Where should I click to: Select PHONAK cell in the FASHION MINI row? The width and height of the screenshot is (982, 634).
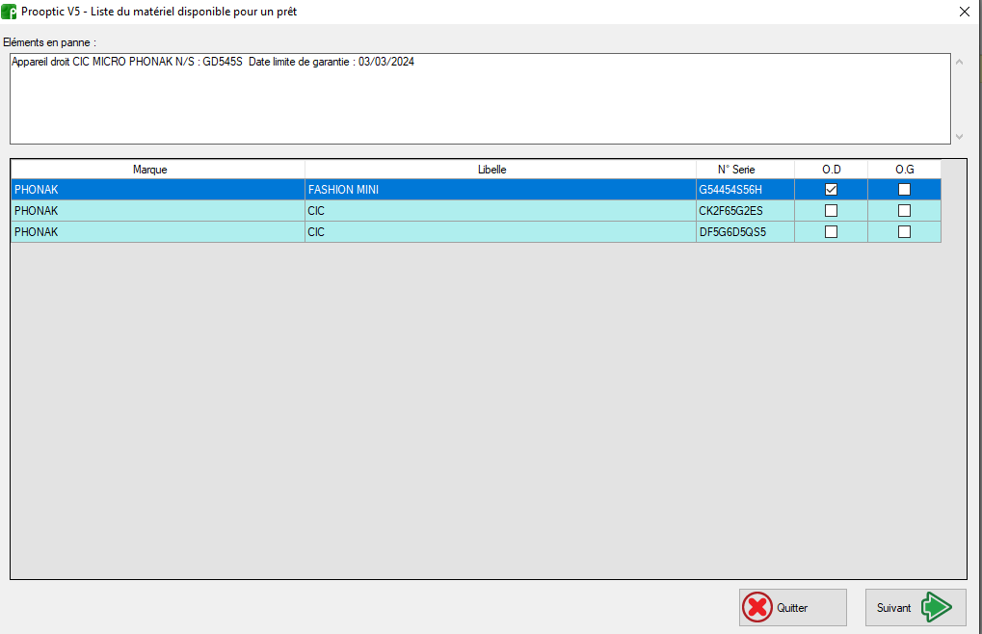pos(158,189)
